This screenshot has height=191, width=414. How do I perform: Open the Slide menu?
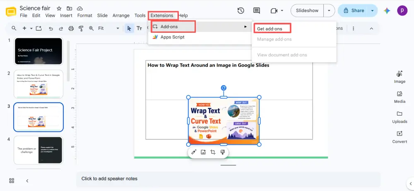pos(102,16)
